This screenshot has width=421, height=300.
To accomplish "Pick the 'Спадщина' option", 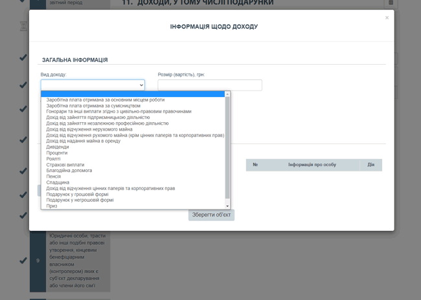I will tap(58, 182).
